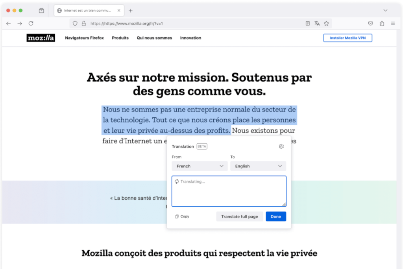Click the 'Installer Mozilla VPN' button
The width and height of the screenshot is (403, 269).
[348, 38]
